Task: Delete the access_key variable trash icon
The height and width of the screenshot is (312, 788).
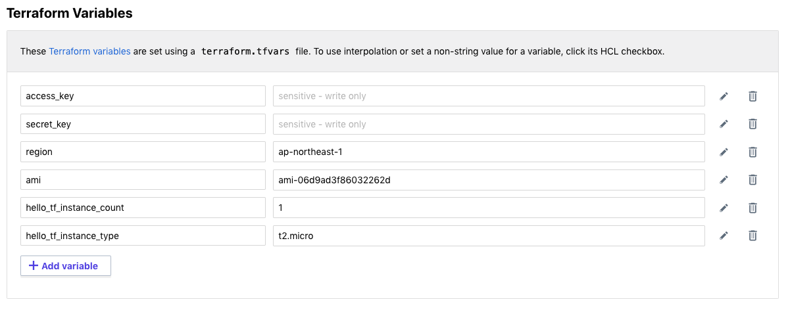Action: [752, 96]
